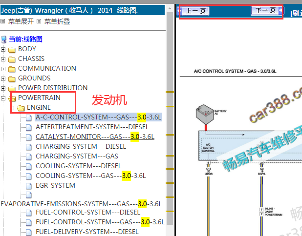Click the A/C CLUTCH CONTROL block
302x236 pixels.
pyautogui.click(x=208, y=148)
